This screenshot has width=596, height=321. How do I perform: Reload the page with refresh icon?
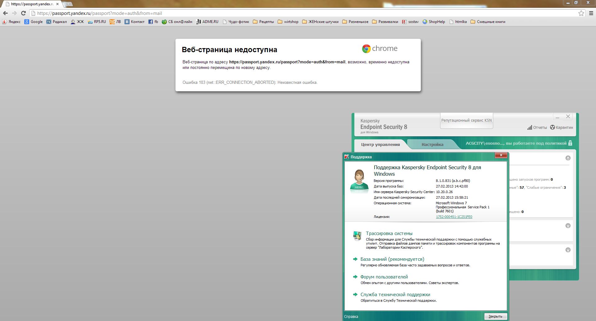coord(23,13)
